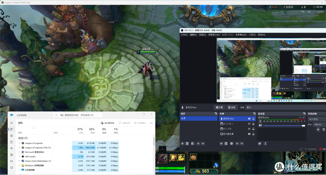Hide the 显示器采集 source
Image resolution: width=326 pixels, height=175 pixels.
tap(249, 134)
